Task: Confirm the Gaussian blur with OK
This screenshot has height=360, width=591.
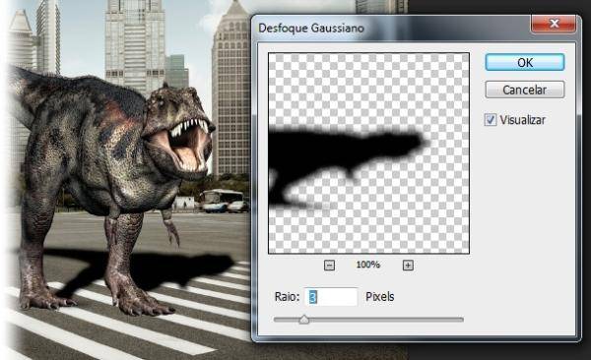Action: [525, 62]
